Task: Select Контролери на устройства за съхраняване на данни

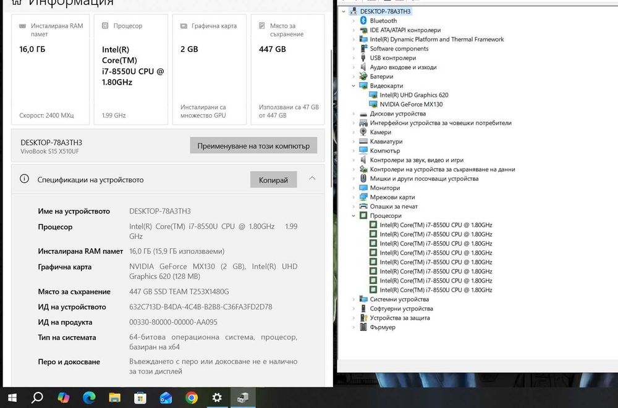Action: coord(442,169)
